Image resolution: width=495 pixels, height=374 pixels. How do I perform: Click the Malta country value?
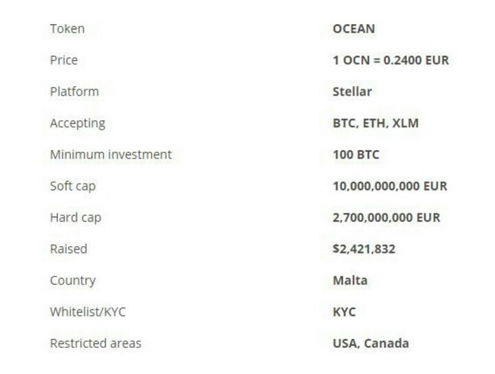(x=350, y=280)
